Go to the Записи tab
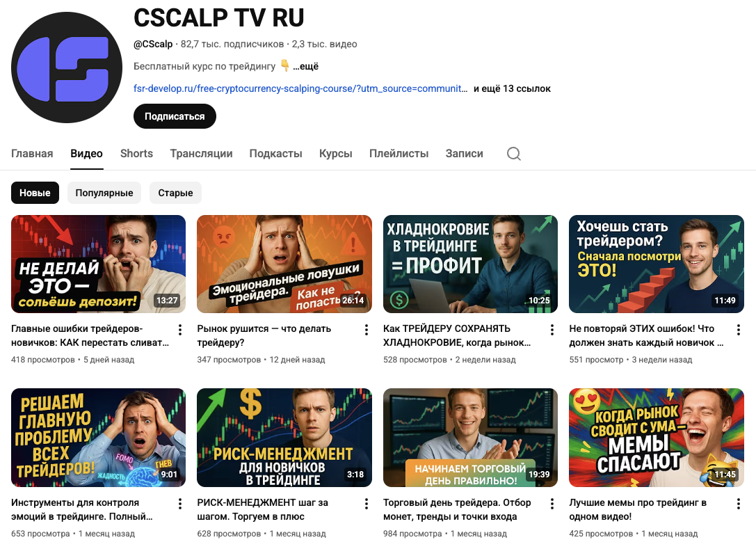 tap(465, 153)
